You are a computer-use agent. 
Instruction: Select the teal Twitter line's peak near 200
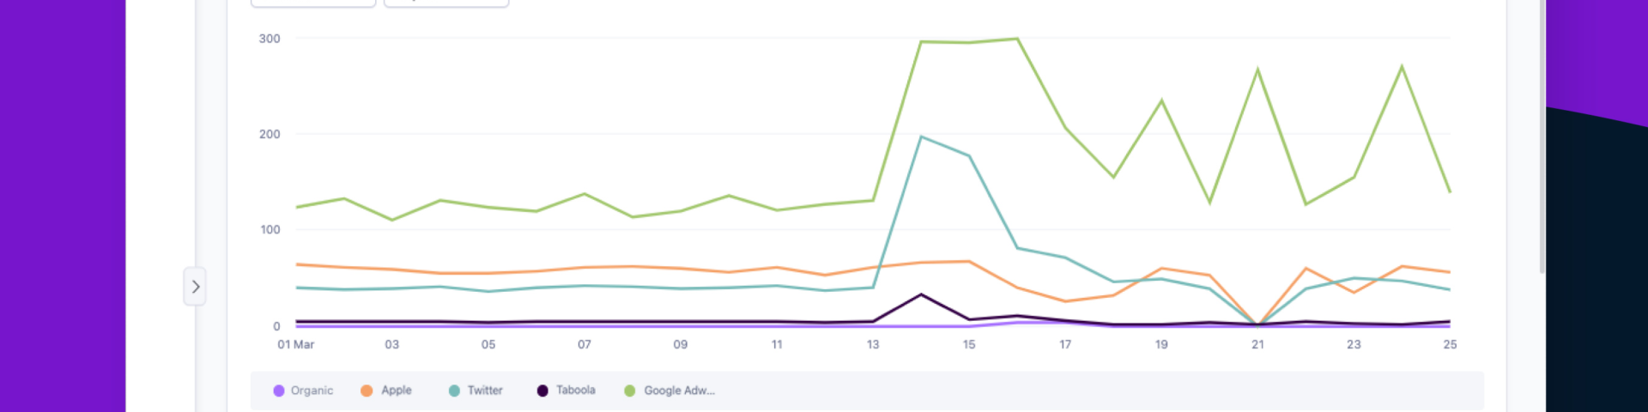tap(921, 136)
